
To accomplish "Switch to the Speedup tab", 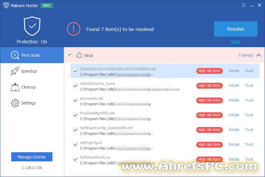I will tap(32, 71).
